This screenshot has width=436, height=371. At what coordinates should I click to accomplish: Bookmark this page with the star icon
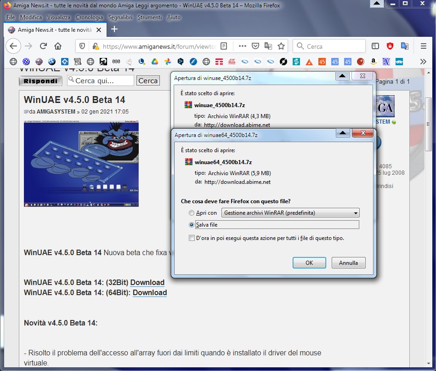point(281,46)
